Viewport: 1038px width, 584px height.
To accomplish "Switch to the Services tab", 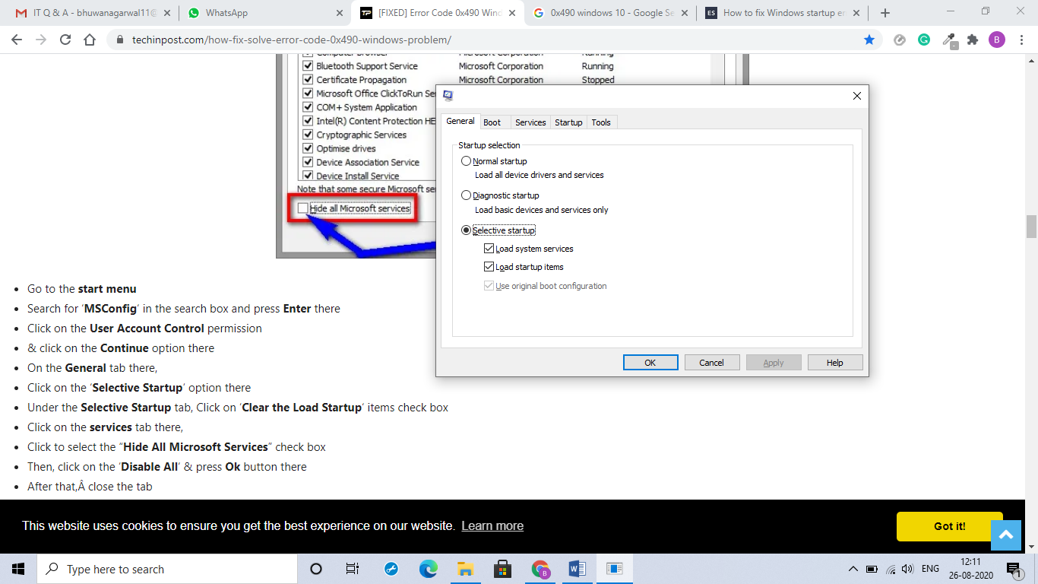I will pyautogui.click(x=530, y=122).
